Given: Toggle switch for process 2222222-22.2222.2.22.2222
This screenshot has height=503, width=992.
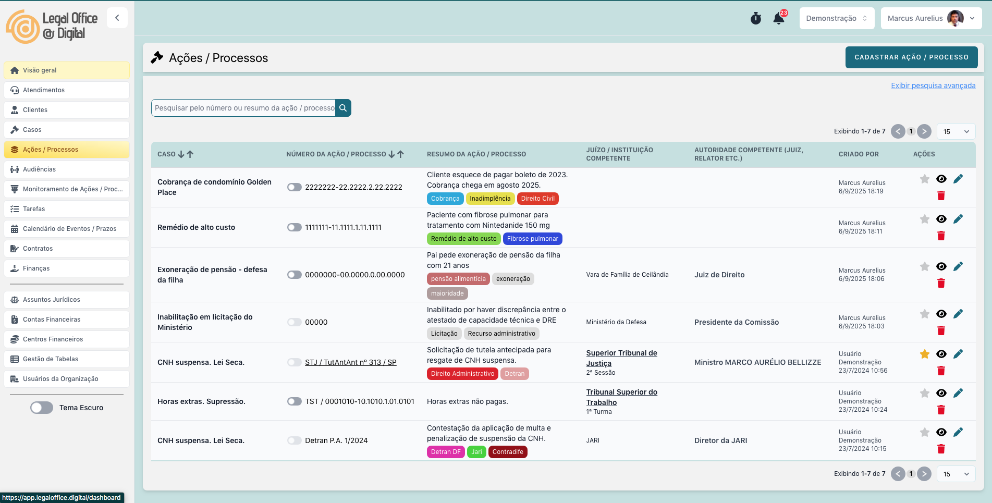Looking at the screenshot, I should coord(295,187).
